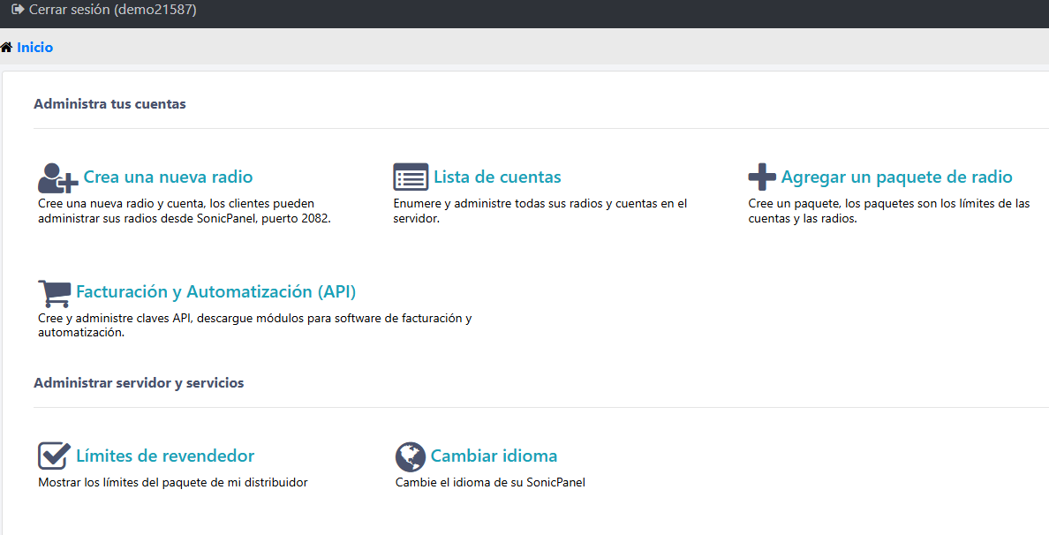Click the person-plus icon for new radio

(54, 177)
